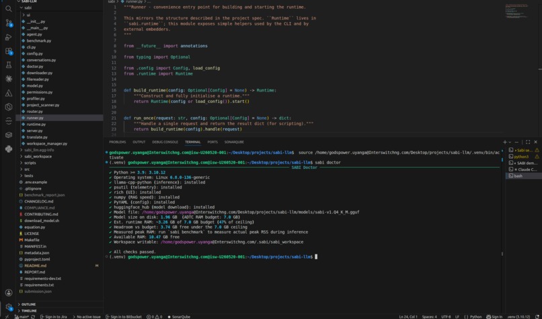Click Sign in to Jira
The image size is (542, 319).
click(x=54, y=316)
